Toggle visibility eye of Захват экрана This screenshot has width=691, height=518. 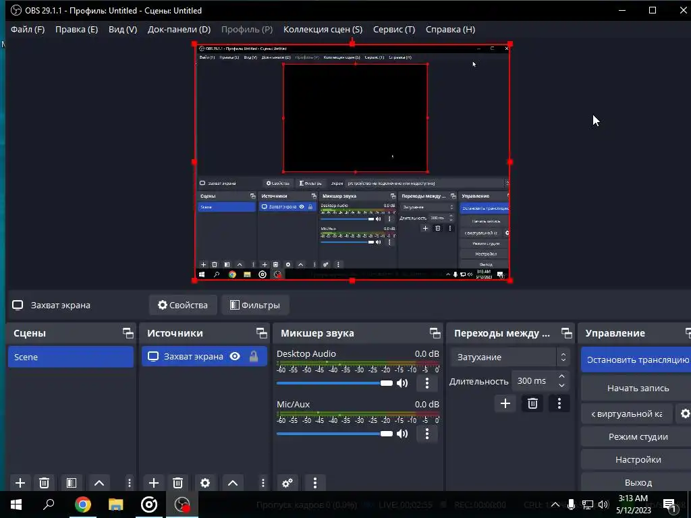[x=235, y=356]
